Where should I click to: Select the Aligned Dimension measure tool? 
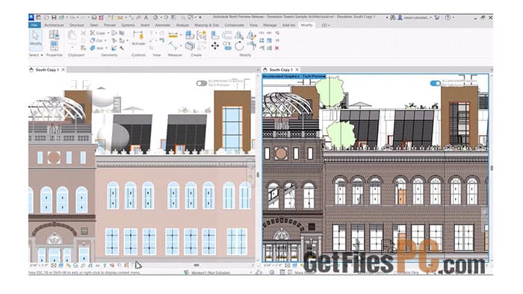(173, 35)
